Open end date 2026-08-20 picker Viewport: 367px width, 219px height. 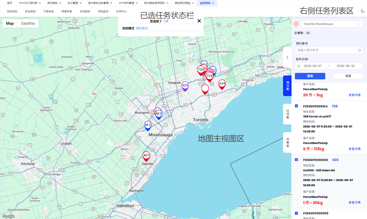[x=346, y=66]
